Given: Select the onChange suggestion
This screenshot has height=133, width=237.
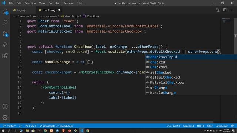Looking at the screenshot, I should [191, 88].
